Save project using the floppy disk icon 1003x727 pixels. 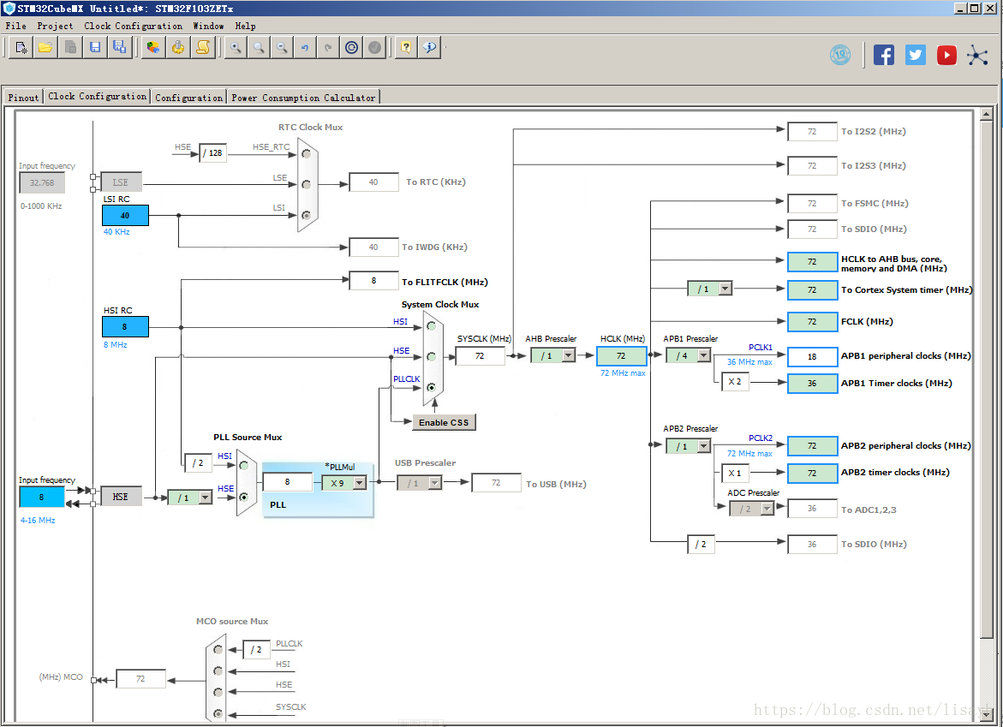(x=95, y=47)
